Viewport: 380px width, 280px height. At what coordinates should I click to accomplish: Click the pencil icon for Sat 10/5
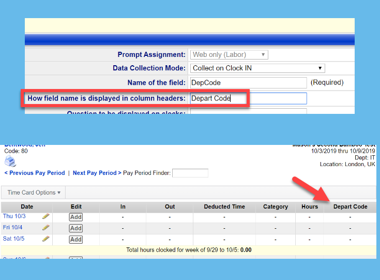click(46, 239)
